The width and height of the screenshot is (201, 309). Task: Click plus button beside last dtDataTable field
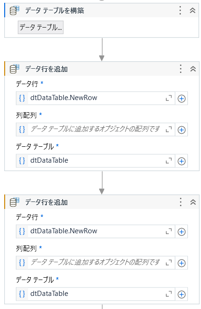pos(181,294)
